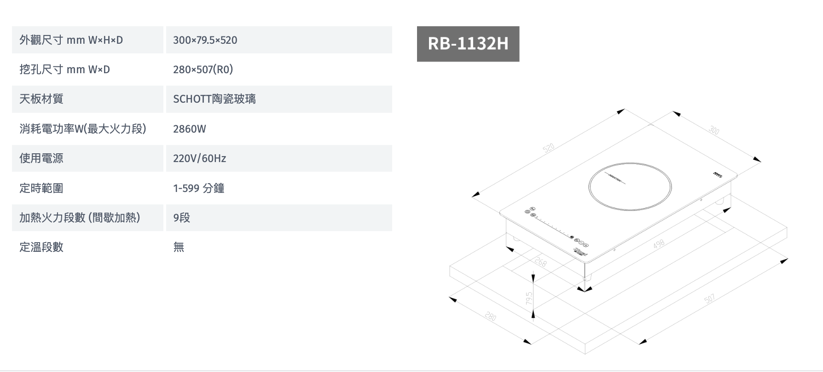Viewport: 823px width, 372px height.
Task: Click the 520 depth dimension label
Action: [x=549, y=148]
